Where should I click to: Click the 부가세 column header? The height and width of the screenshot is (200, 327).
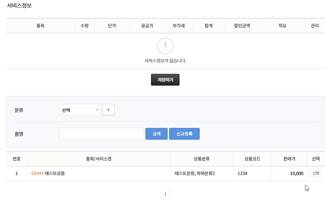(179, 26)
